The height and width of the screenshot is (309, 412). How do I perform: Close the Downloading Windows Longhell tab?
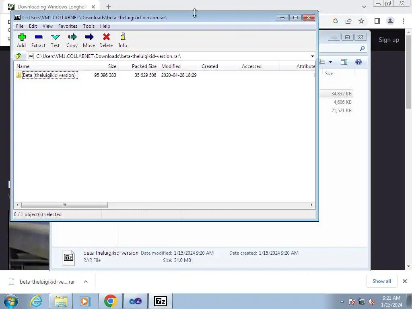click(x=93, y=7)
